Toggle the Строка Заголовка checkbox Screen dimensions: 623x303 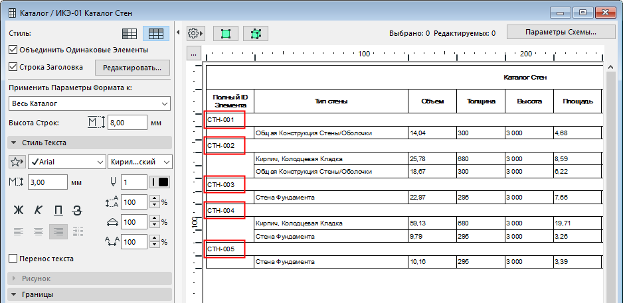[13, 67]
